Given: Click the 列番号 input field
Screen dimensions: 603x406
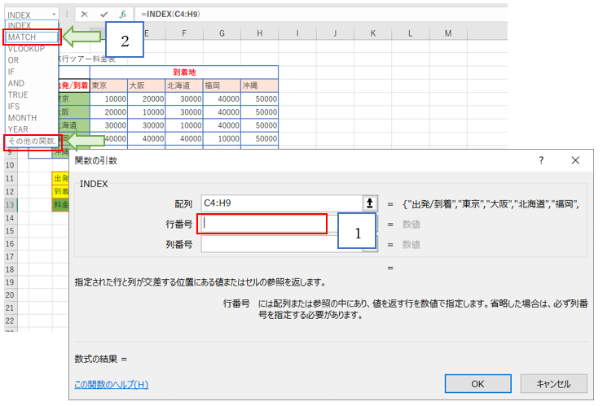Looking at the screenshot, I should [270, 244].
